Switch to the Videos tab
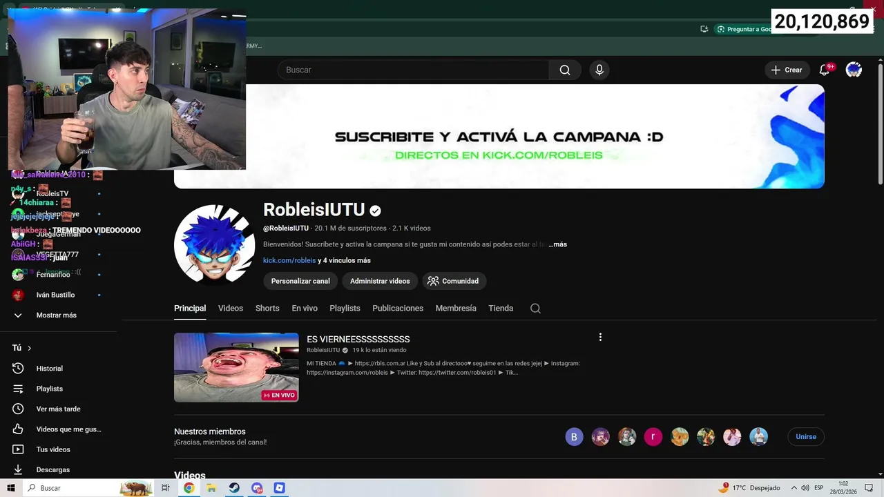 [x=231, y=309]
